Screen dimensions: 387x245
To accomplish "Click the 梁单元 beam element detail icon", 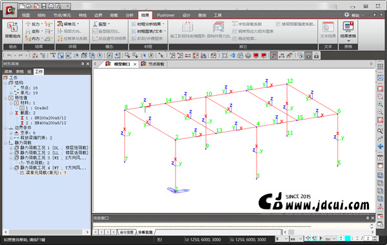I will (x=68, y=24).
